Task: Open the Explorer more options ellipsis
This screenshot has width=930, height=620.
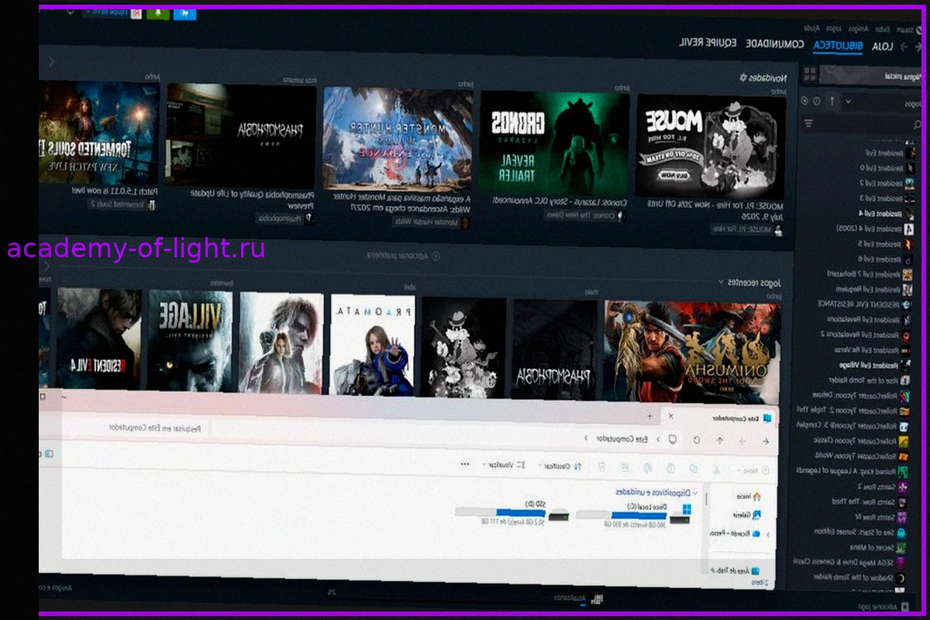Action: pos(465,465)
